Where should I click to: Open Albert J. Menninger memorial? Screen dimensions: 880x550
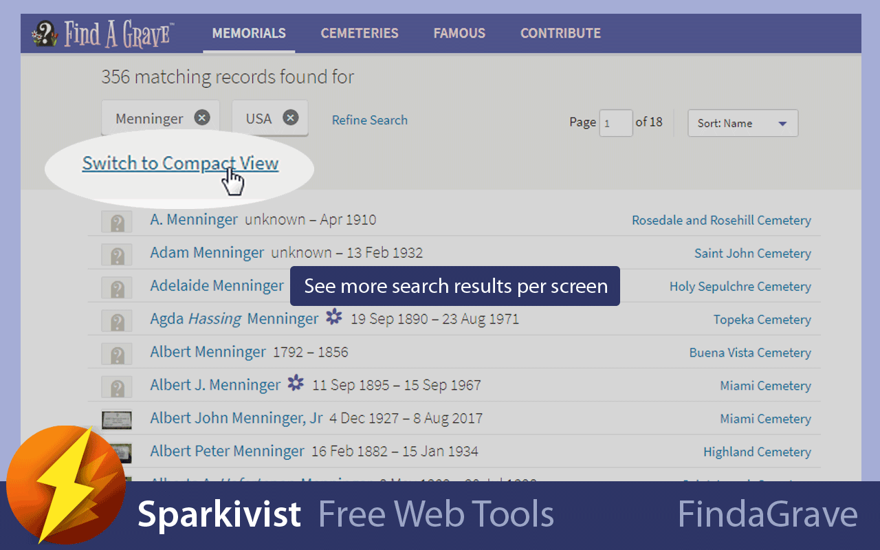pyautogui.click(x=215, y=385)
